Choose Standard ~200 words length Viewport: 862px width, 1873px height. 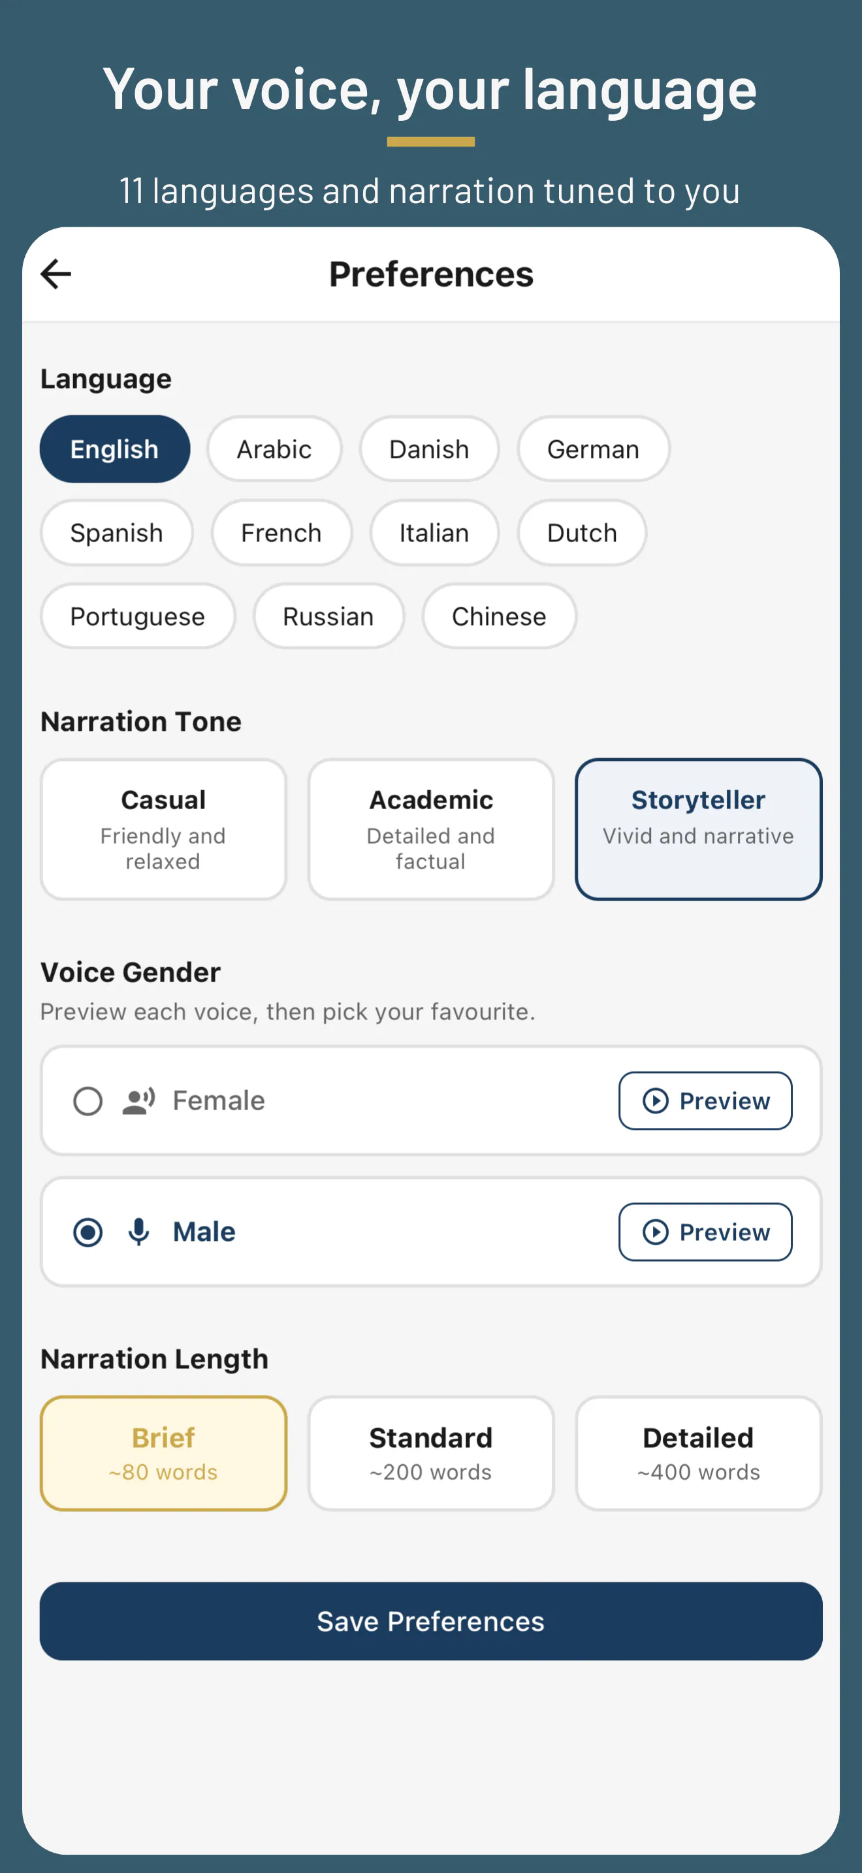tap(431, 1452)
